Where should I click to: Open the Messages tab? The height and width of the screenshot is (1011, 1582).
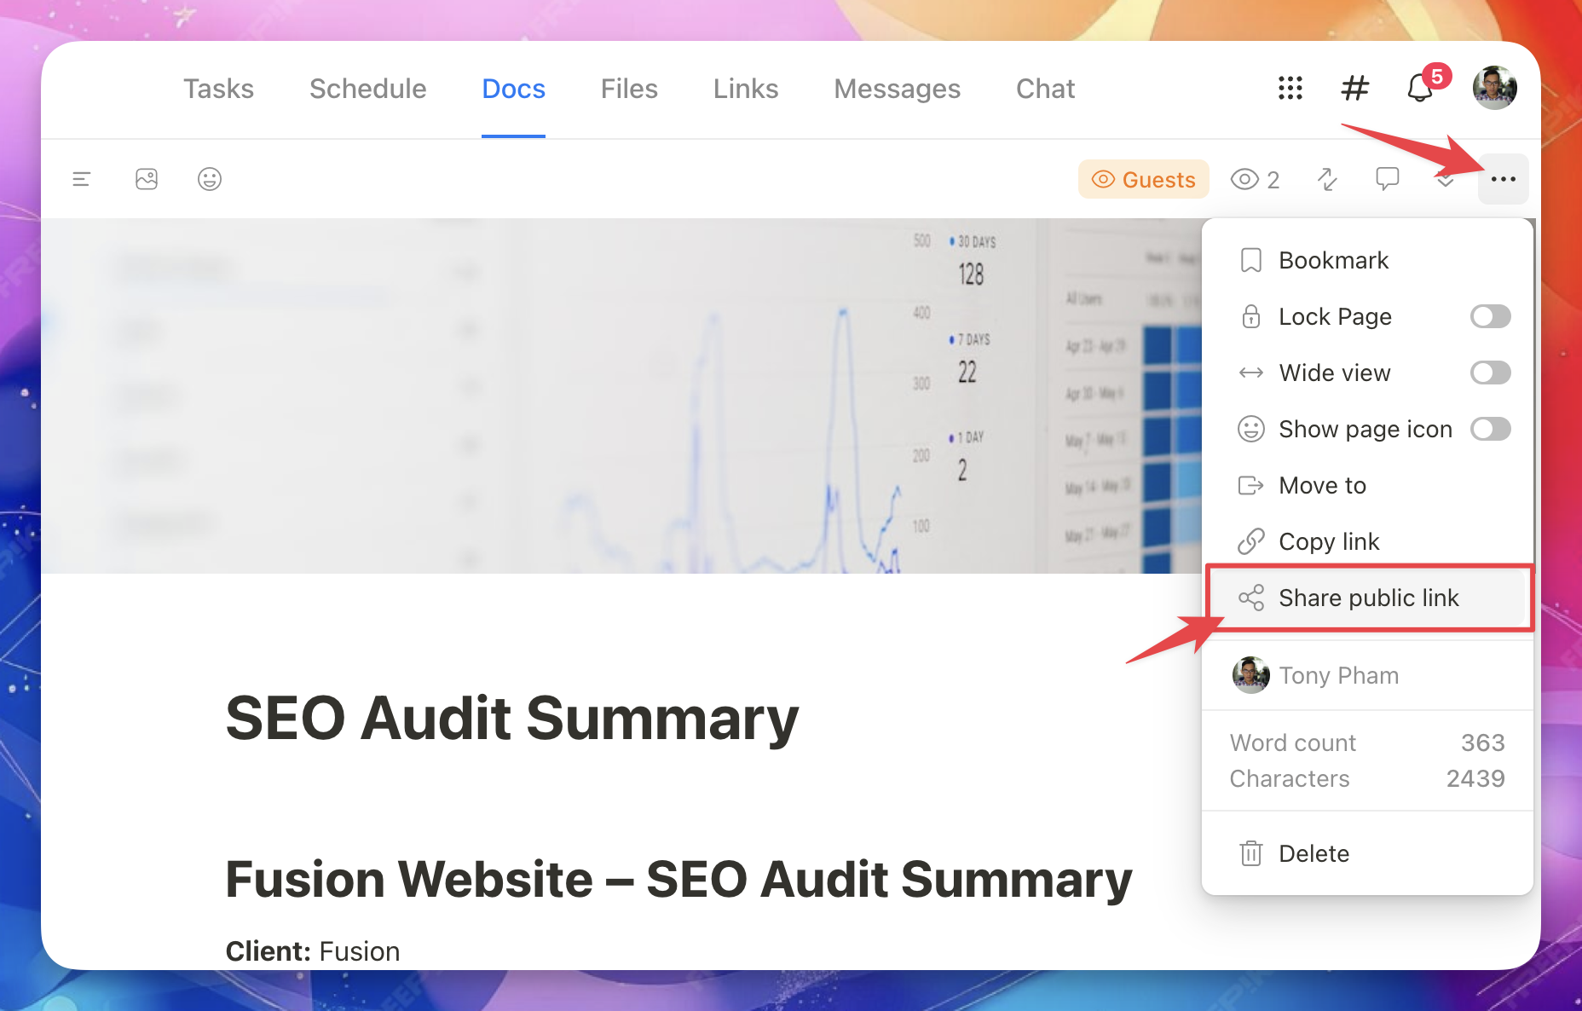(x=897, y=89)
